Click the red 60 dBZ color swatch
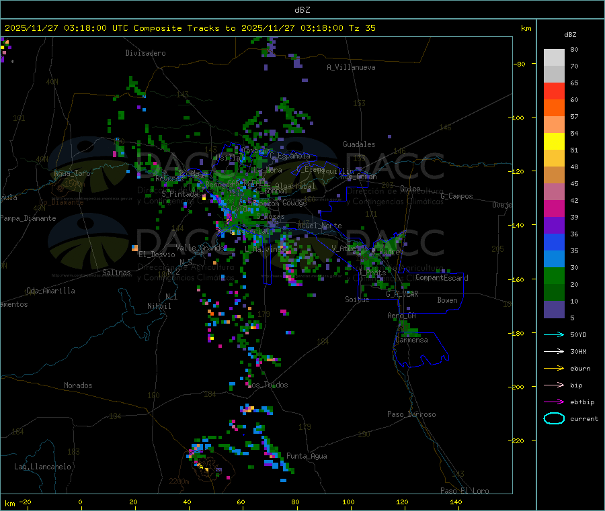 click(554, 91)
